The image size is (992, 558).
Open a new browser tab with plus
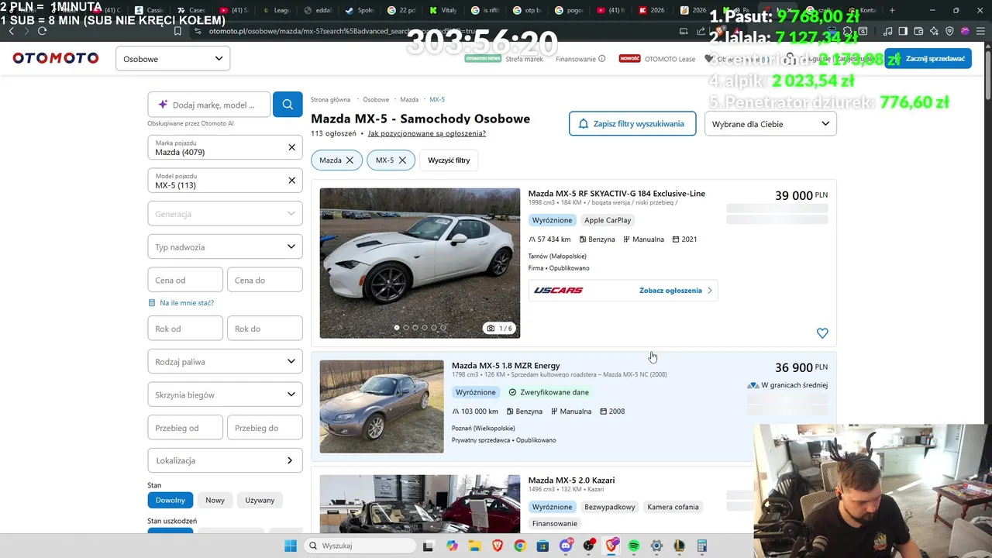892,10
